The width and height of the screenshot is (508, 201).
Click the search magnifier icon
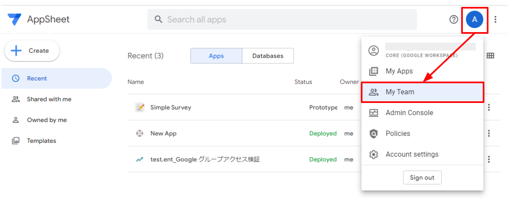click(158, 20)
